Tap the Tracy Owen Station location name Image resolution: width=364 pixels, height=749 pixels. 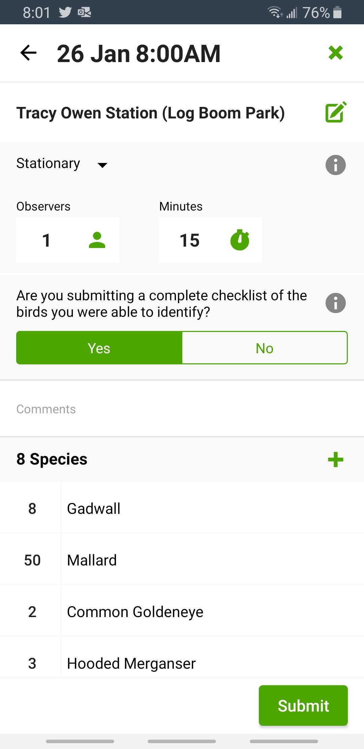pyautogui.click(x=151, y=113)
